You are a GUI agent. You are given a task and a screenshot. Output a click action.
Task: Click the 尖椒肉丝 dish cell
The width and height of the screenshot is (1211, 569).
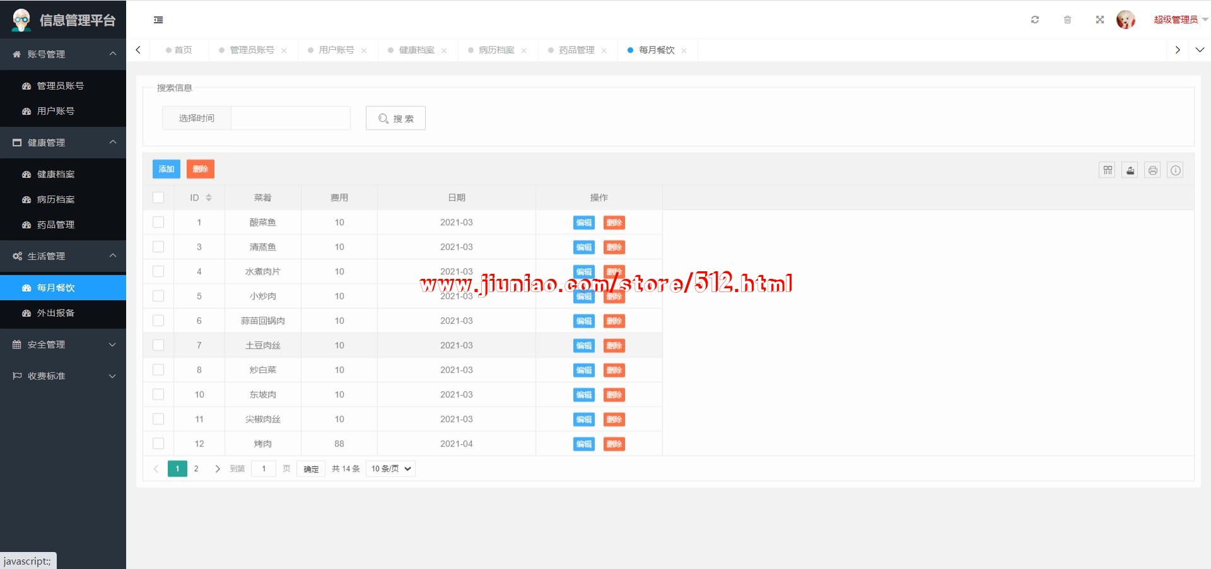(263, 419)
